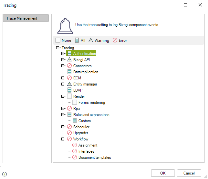
Task: Click the warning icon next to Bizagi API
Action: [69, 59]
